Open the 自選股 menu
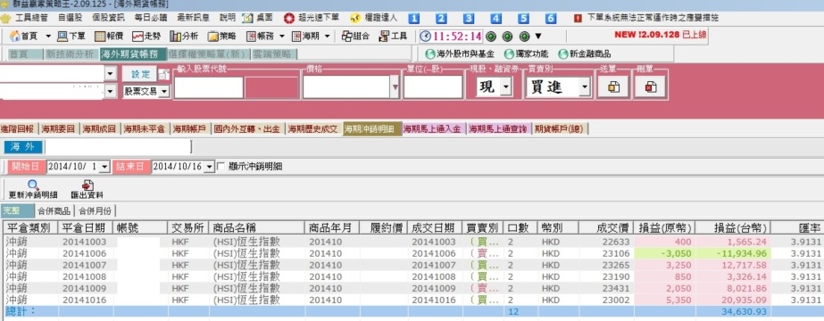 tap(70, 18)
